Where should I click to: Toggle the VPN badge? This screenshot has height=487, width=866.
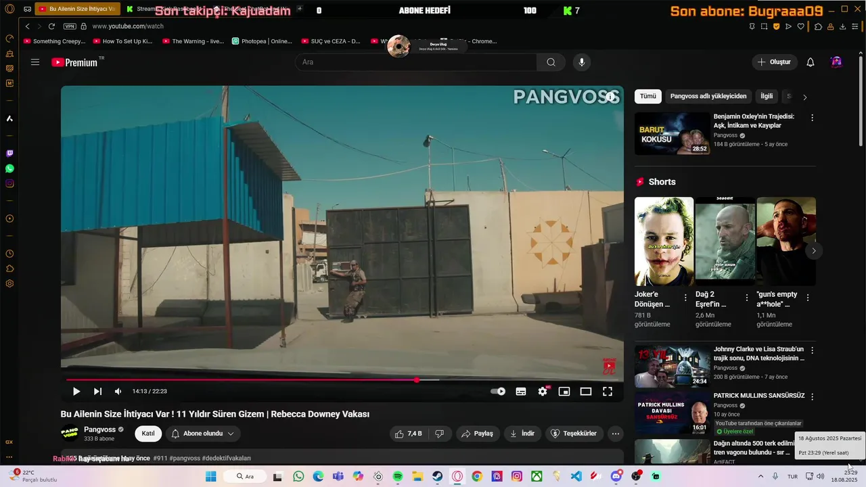point(70,26)
